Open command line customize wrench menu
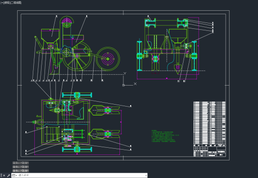This screenshot has width=258, height=178. pos(8,176)
